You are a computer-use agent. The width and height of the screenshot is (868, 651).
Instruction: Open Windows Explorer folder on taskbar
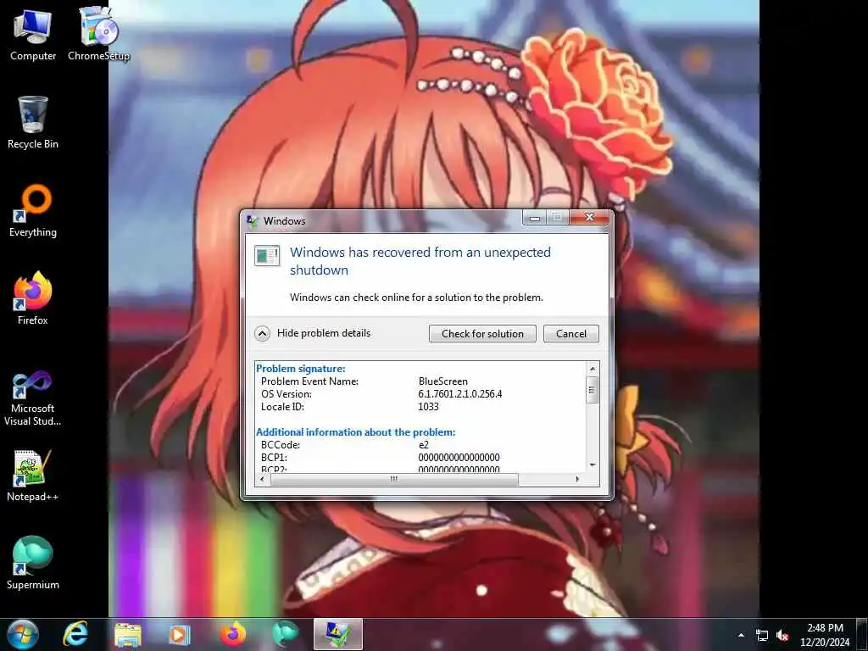pyautogui.click(x=128, y=634)
